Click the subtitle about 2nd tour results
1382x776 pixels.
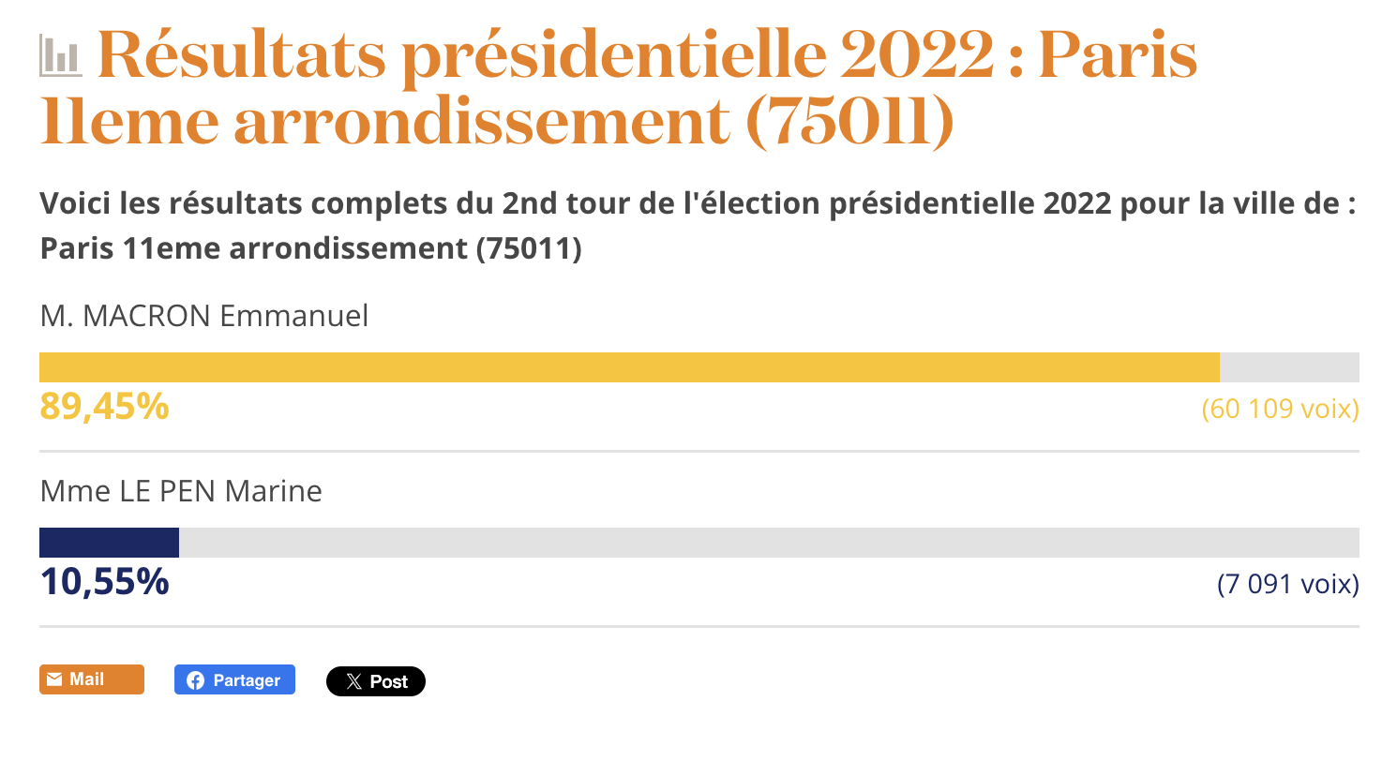click(x=699, y=226)
